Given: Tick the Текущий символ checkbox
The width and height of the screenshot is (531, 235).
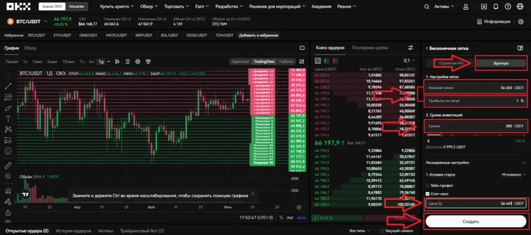Looking at the screenshot, I should click(x=382, y=231).
